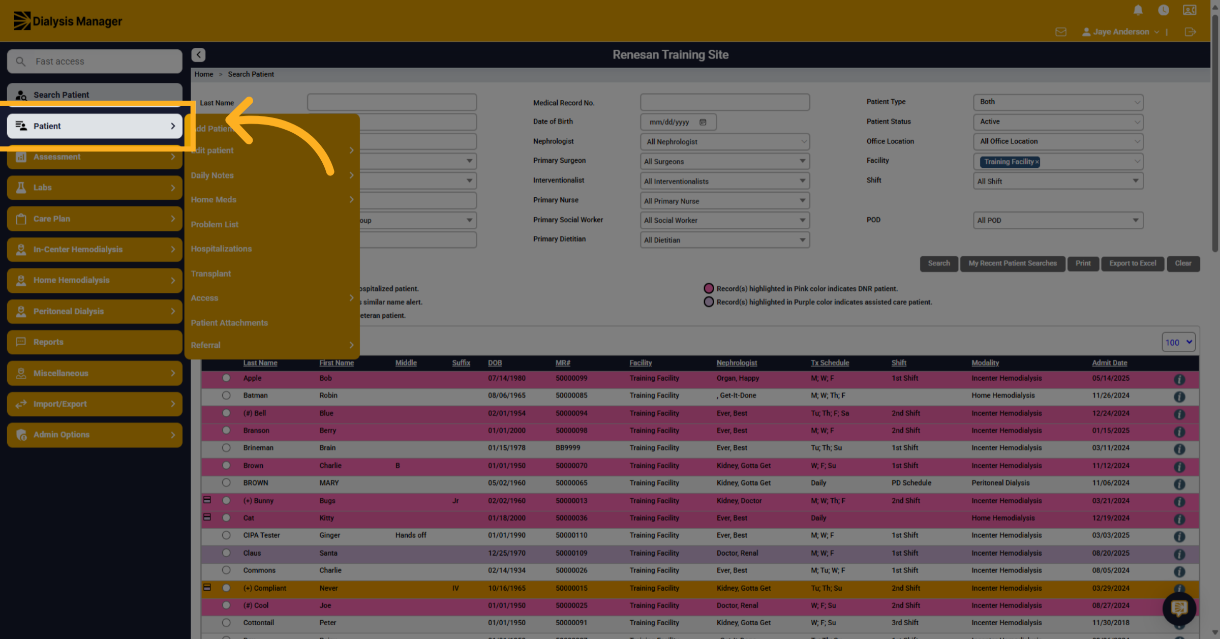1220x639 pixels.
Task: Select the radio button for BROWN MARY
Action: (x=226, y=482)
